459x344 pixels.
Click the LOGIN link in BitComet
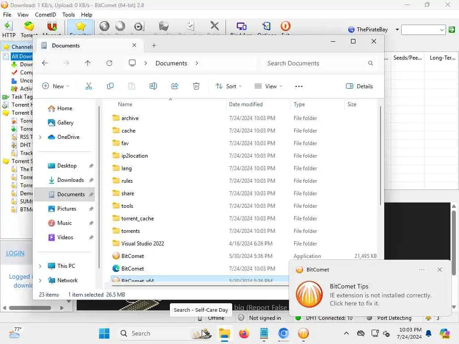(15, 253)
